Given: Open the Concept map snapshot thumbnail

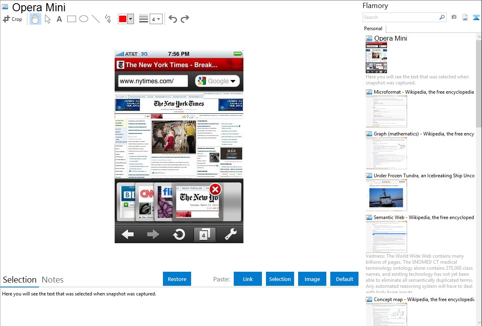Looking at the screenshot, I should (386, 314).
